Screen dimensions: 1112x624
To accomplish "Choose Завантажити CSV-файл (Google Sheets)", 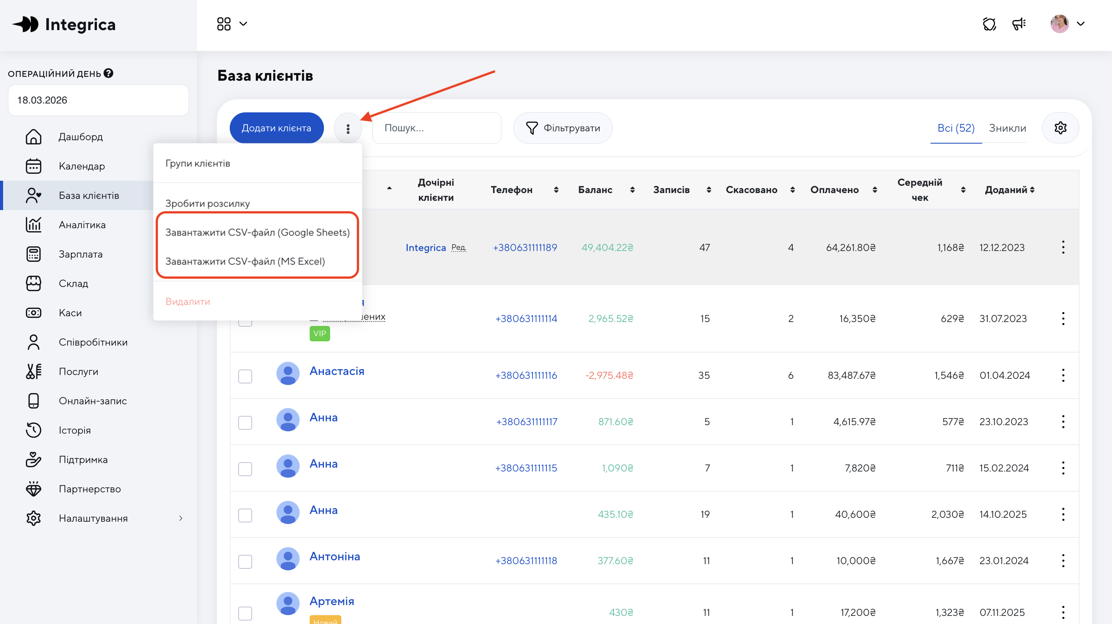I will click(257, 232).
